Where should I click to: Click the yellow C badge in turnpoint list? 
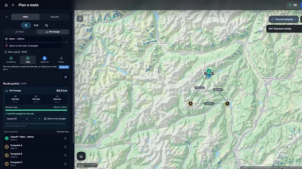[x=7, y=164]
